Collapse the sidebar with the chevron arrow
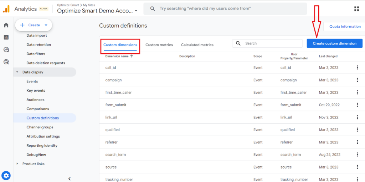The image size is (365, 182). coord(70,178)
